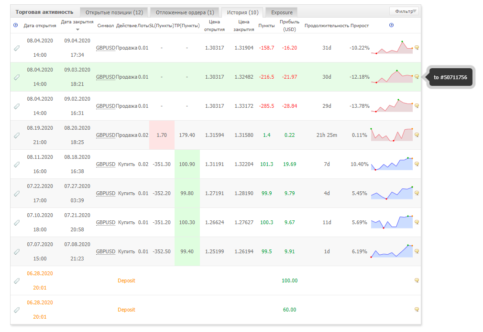Open GBPUSD link in 07.22.2020 buy row
Image resolution: width=483 pixels, height=332 pixels.
[x=106, y=193]
